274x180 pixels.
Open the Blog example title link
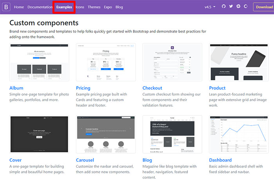[x=147, y=160]
